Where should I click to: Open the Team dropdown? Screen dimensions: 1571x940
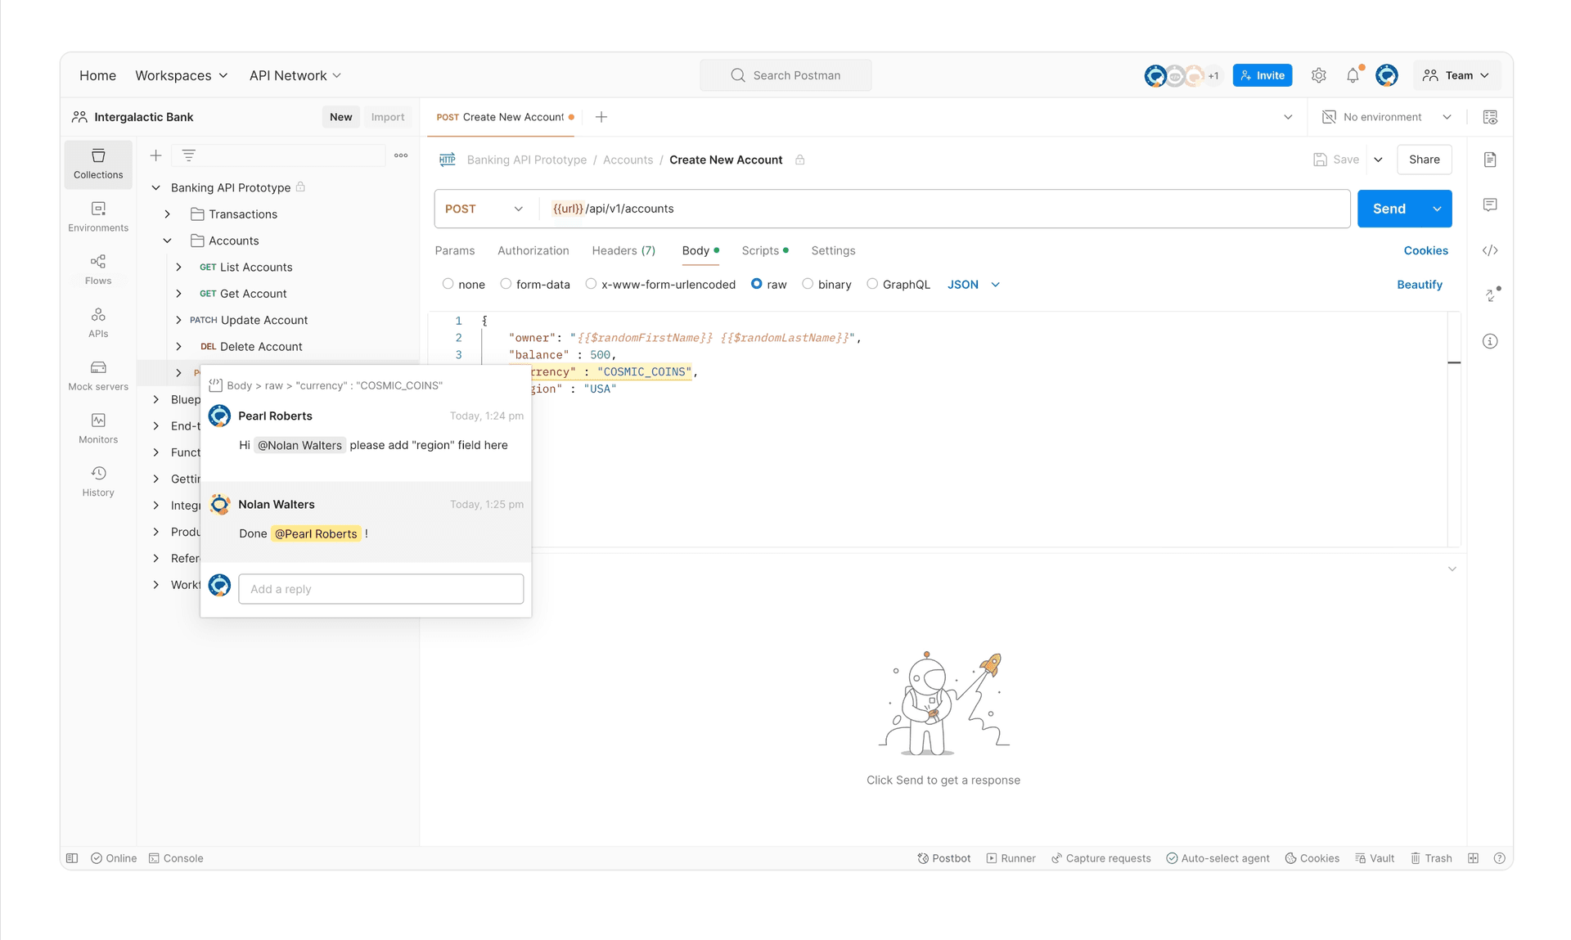(x=1456, y=75)
